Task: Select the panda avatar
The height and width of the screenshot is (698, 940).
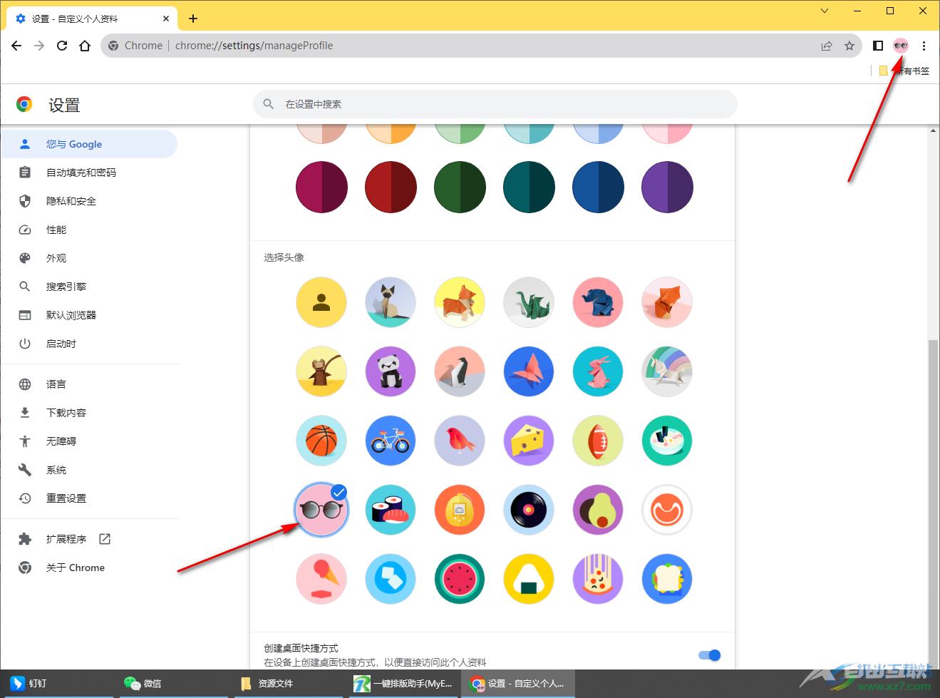Action: [391, 371]
